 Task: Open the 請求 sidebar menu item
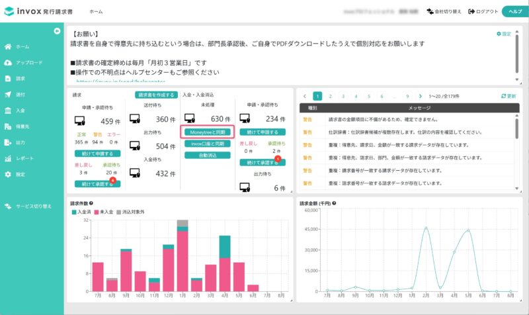[15, 79]
